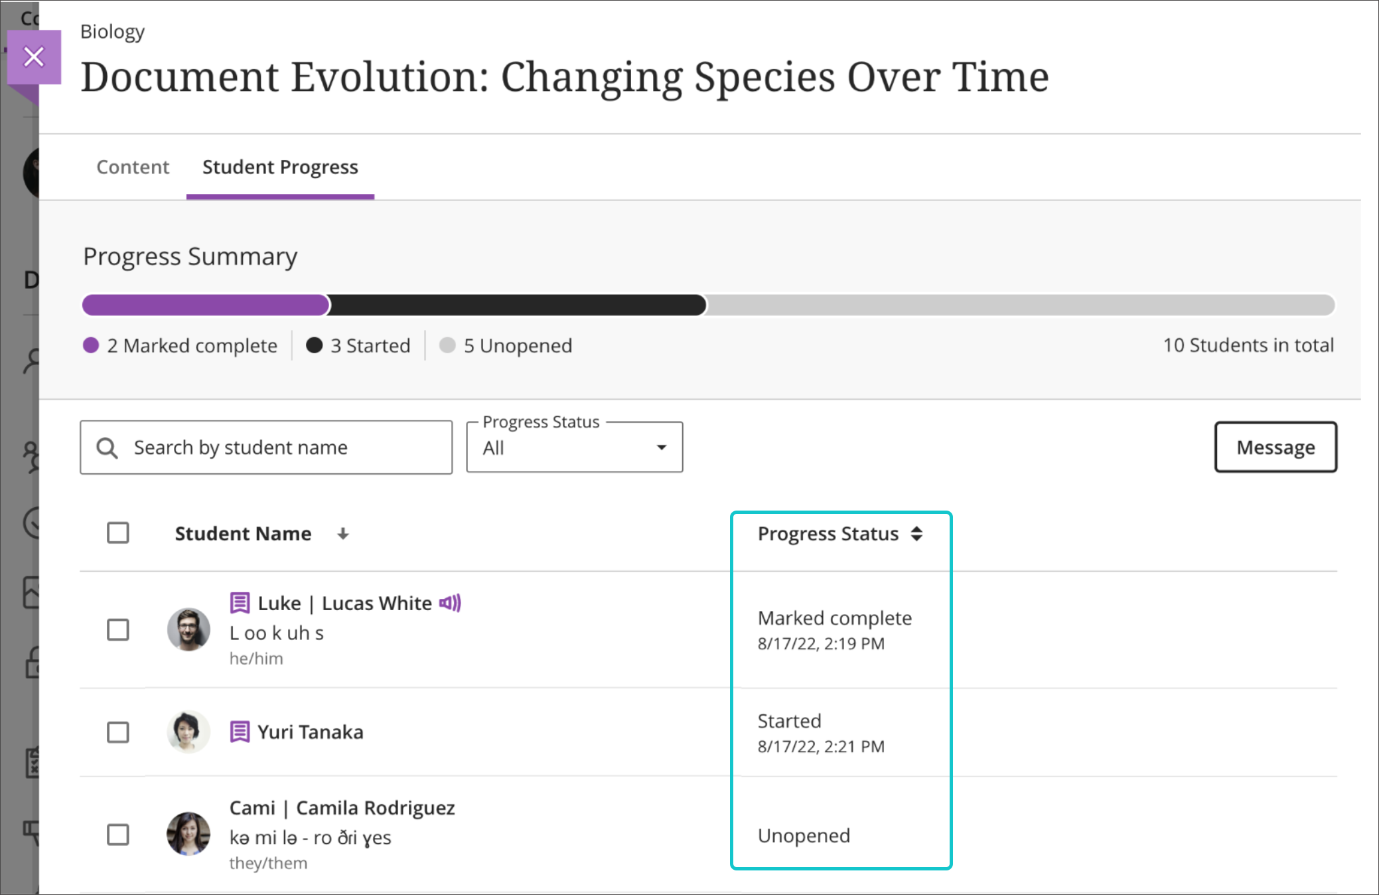Open the Progress Status filter dropdown

(x=574, y=447)
